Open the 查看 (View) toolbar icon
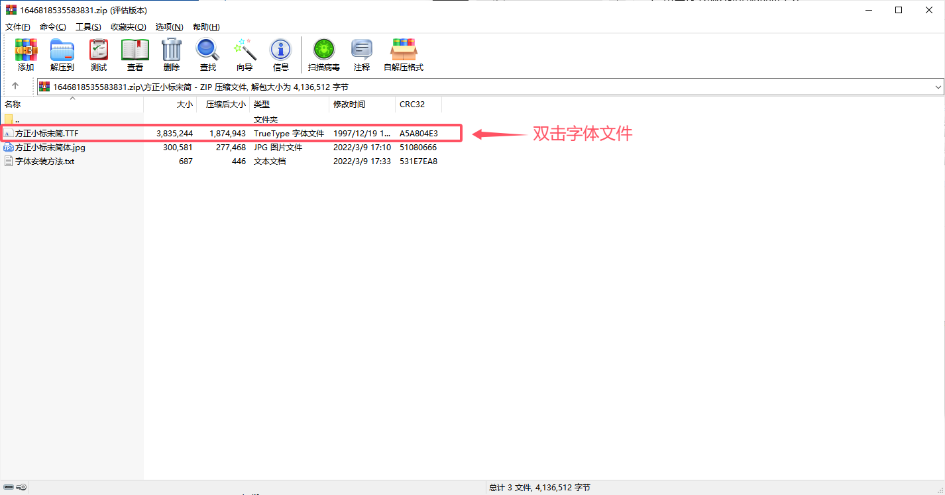This screenshot has height=495, width=945. 135,54
